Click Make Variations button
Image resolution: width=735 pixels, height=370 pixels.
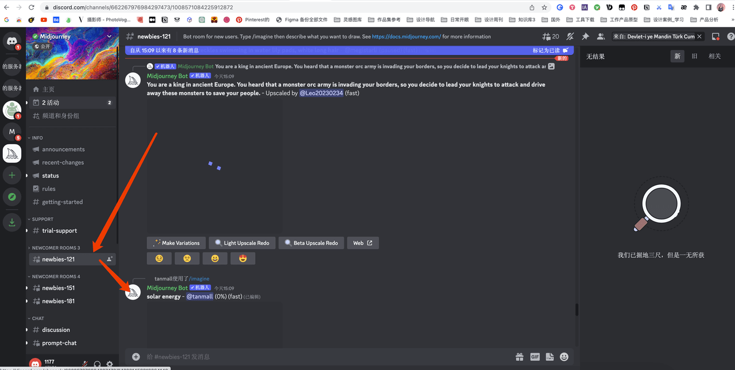[176, 243]
